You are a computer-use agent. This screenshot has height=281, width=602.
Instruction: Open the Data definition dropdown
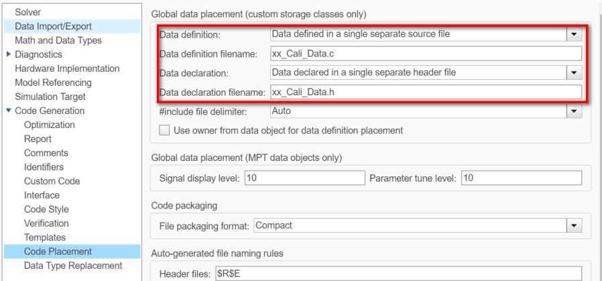(573, 34)
